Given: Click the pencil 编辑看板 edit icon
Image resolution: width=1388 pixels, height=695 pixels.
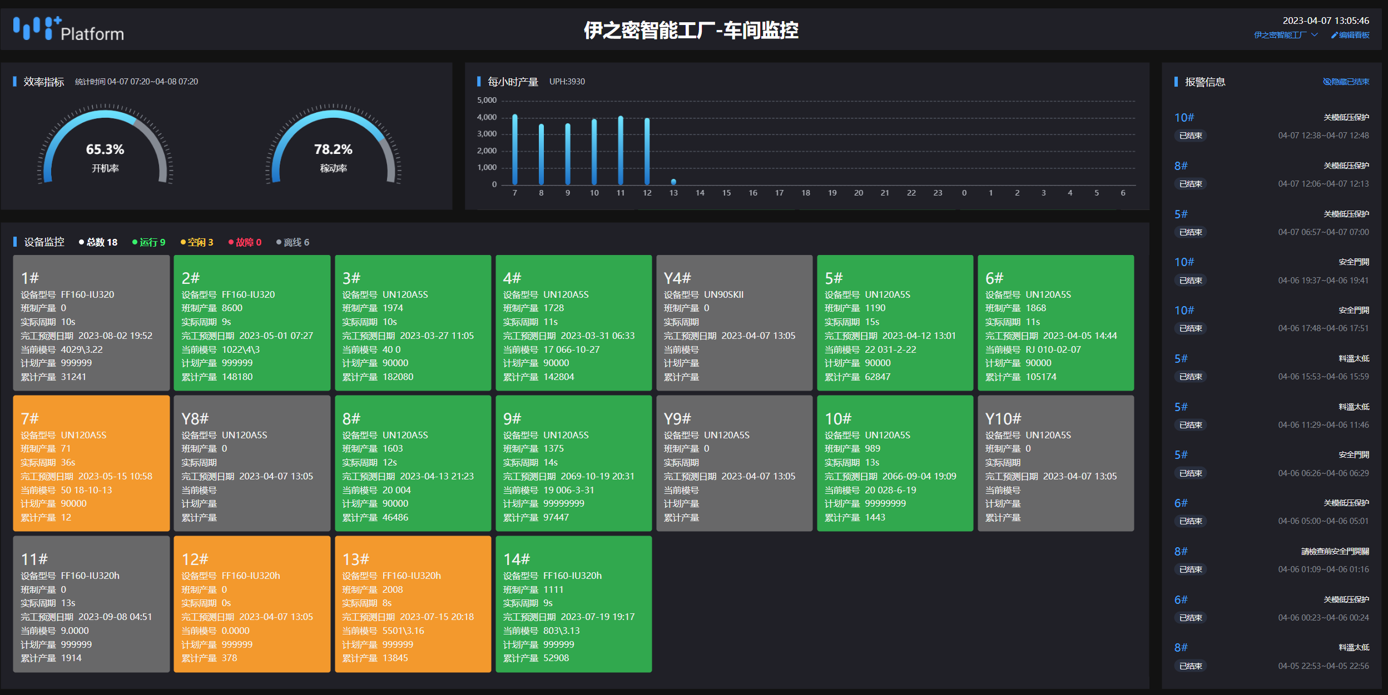Looking at the screenshot, I should coord(1334,35).
